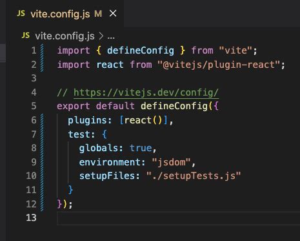Click the setupFiles property name
This screenshot has height=241, width=300.
[107, 176]
